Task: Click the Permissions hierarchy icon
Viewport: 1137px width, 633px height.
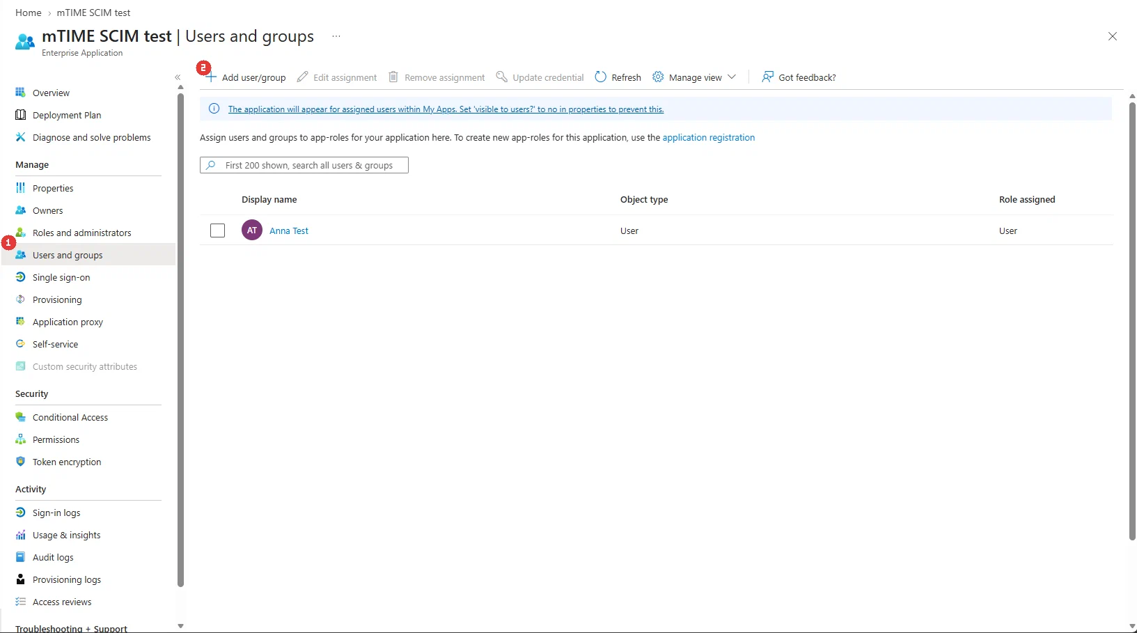Action: pyautogui.click(x=20, y=439)
